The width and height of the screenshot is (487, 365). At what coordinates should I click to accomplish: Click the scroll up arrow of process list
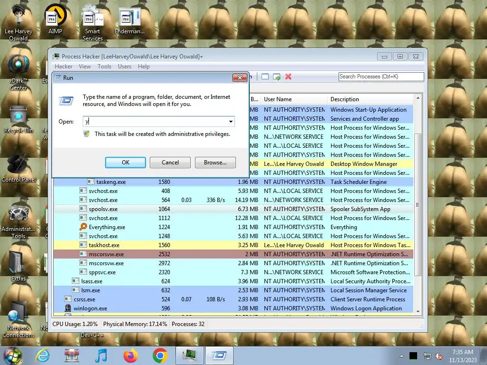(x=418, y=98)
